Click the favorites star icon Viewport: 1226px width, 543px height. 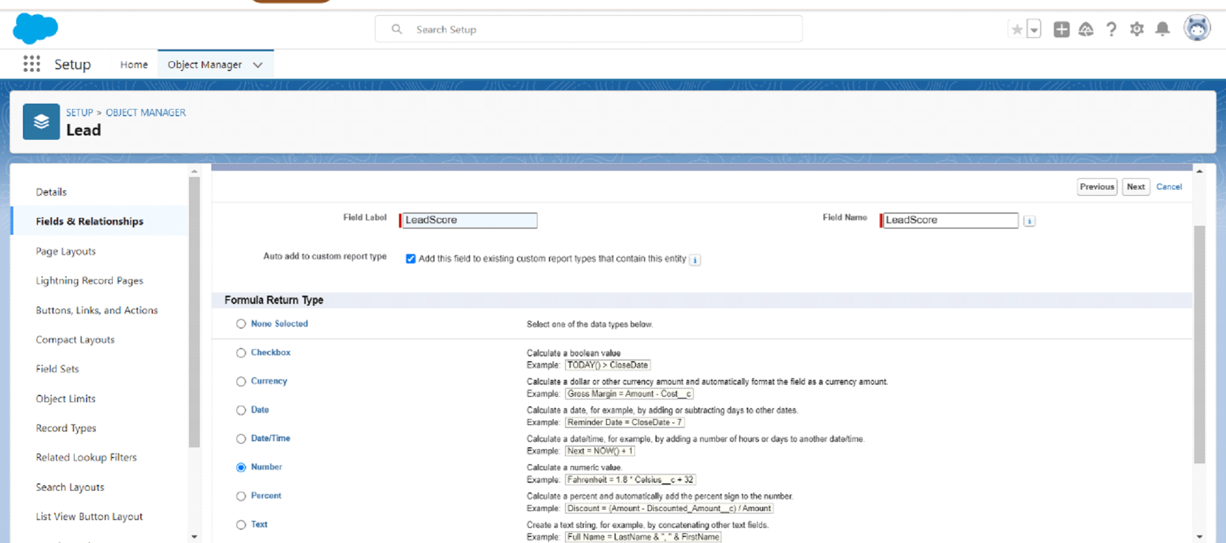pyautogui.click(x=1017, y=29)
